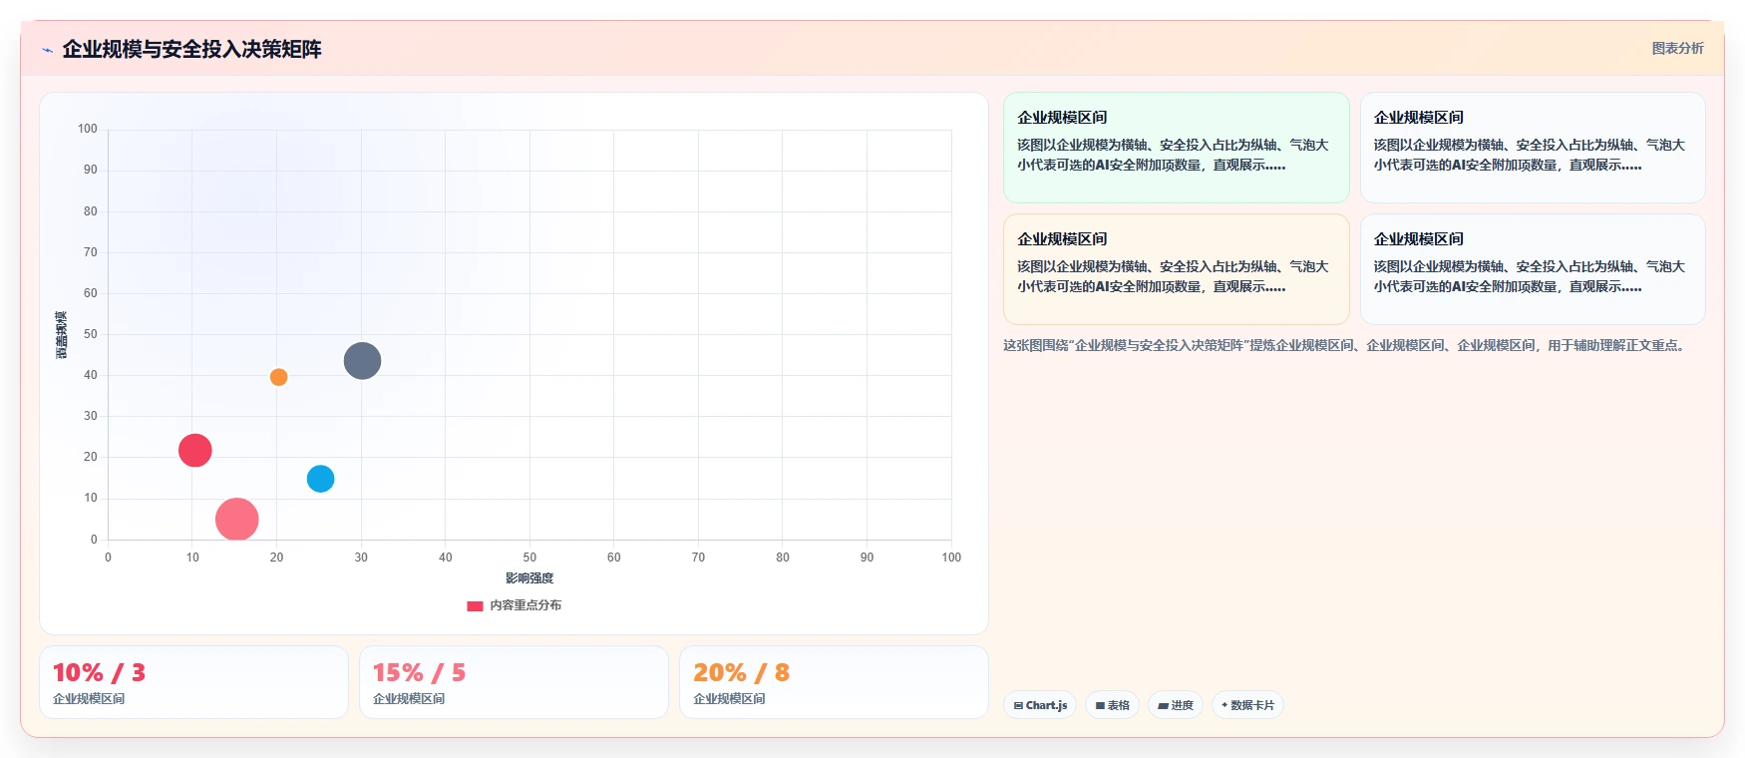Click the small orange bubble in the chart
Screen dimensions: 1745x758
point(278,377)
